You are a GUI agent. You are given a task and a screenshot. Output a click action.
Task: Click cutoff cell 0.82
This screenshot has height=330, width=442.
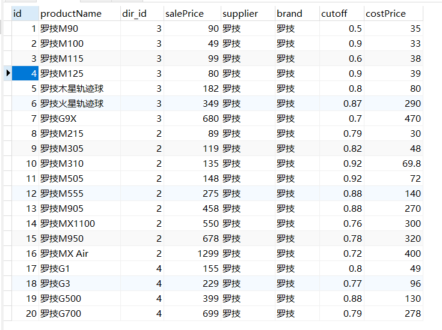click(342, 149)
